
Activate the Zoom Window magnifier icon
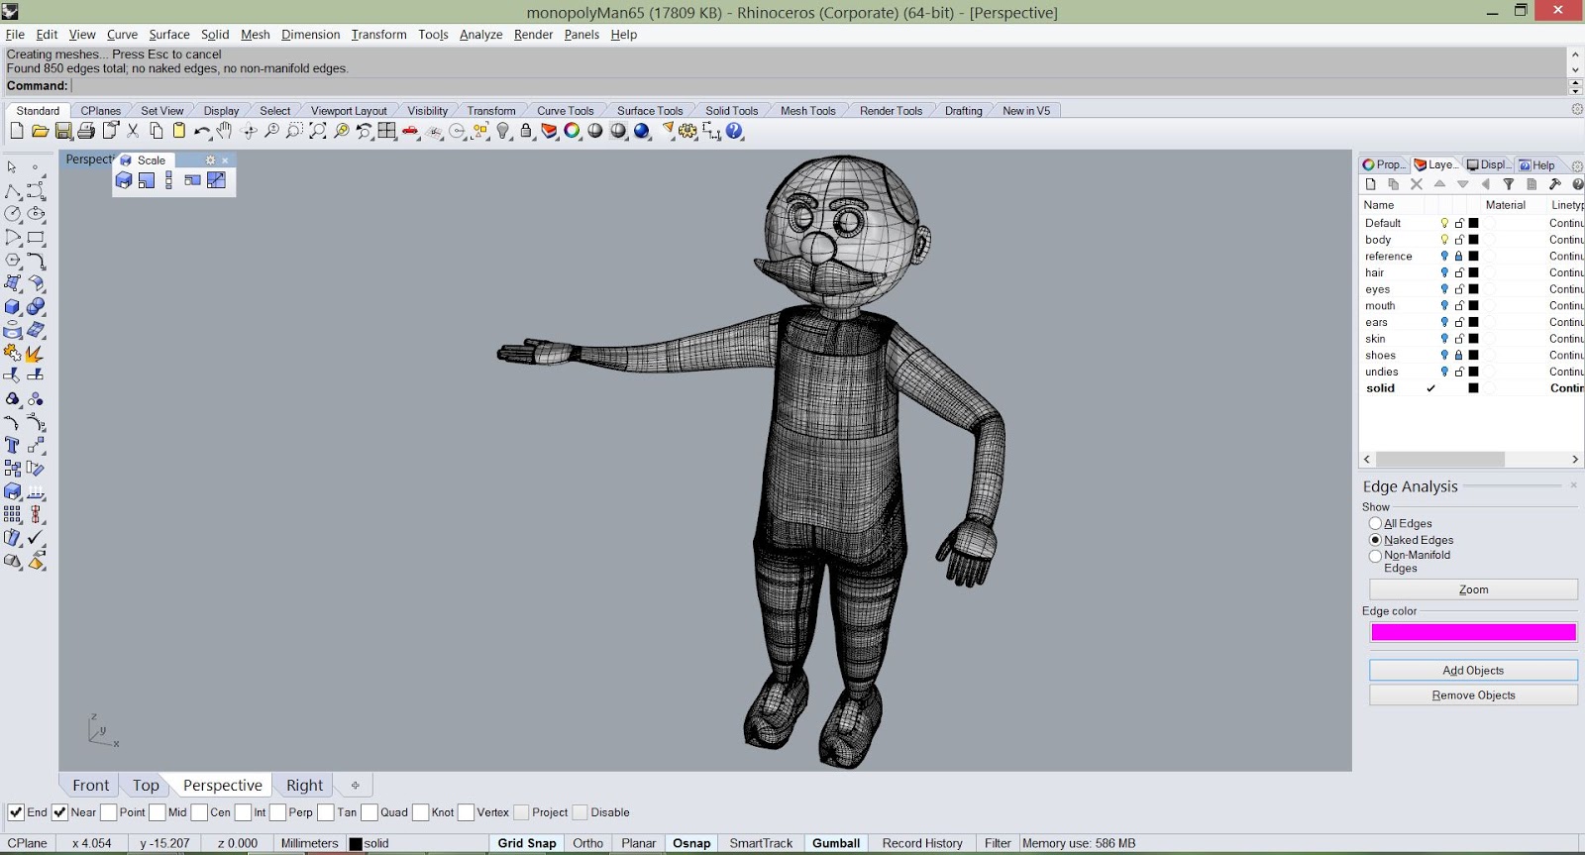point(294,131)
